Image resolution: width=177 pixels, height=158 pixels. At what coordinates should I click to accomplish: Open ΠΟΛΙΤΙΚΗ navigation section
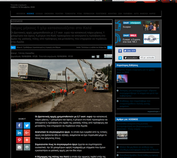(59, 13)
